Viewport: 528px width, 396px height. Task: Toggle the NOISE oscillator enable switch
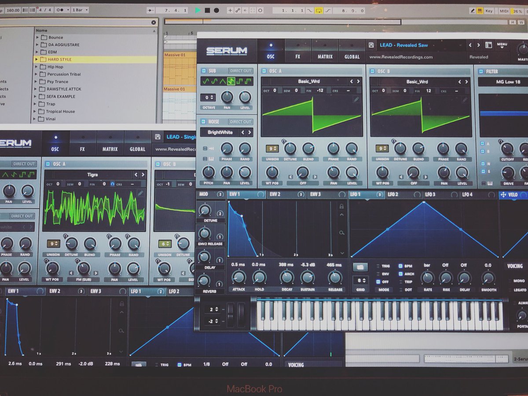[204, 122]
